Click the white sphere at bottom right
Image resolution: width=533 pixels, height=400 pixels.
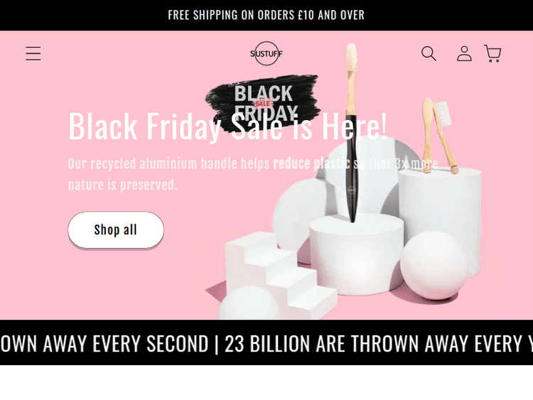[434, 265]
